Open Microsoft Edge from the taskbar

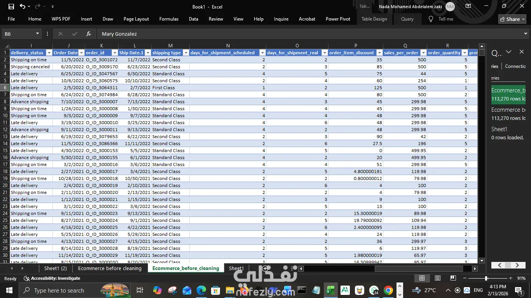201,290
